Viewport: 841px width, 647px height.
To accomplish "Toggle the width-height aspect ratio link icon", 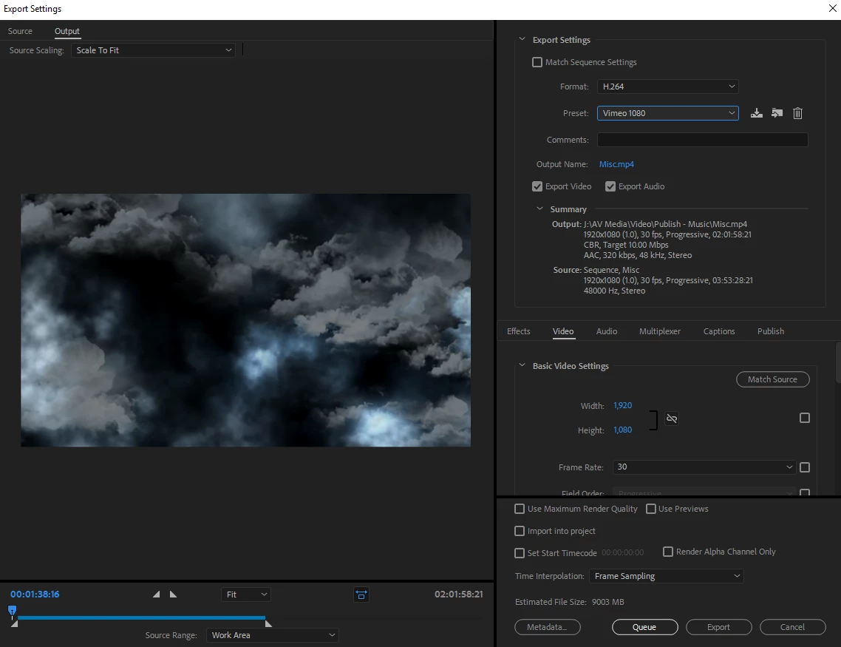I will [672, 419].
